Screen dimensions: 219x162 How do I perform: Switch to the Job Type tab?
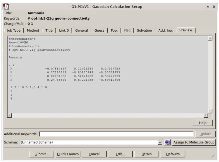(x=15, y=30)
